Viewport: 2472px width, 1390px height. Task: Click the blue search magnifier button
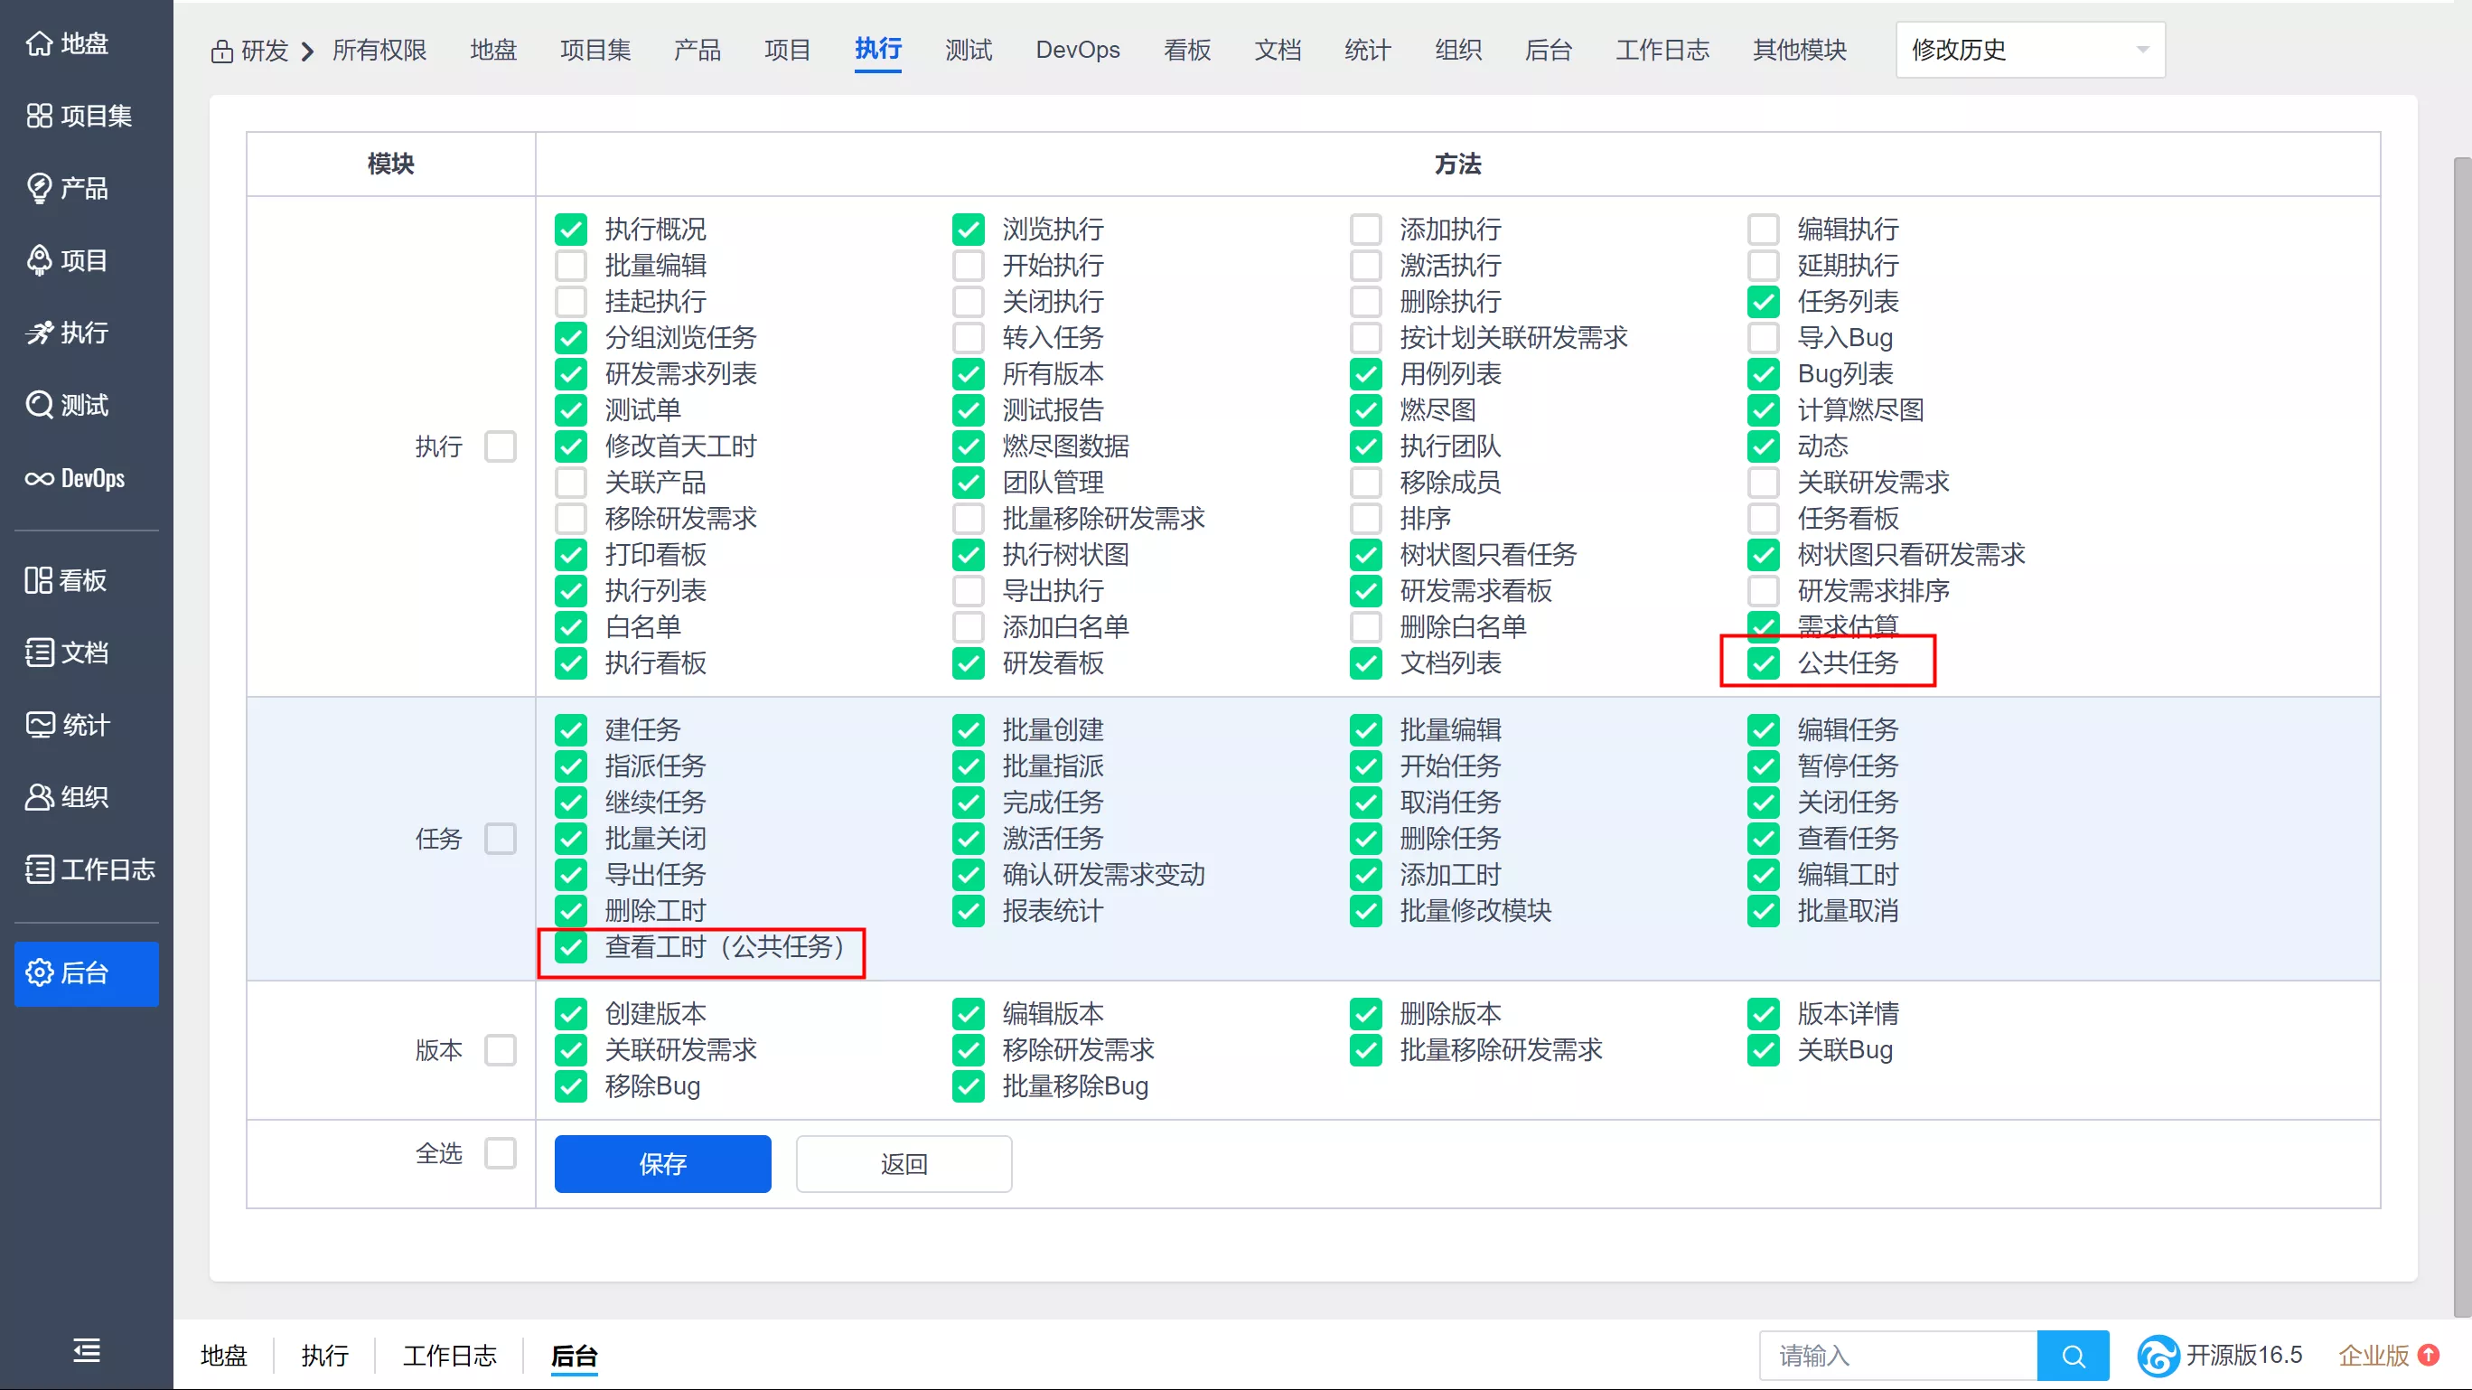tap(2072, 1356)
